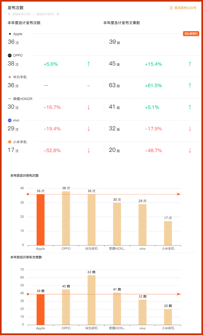Click the vivo 29 次 bar in first chart
The width and height of the screenshot is (203, 335).
[x=142, y=225]
